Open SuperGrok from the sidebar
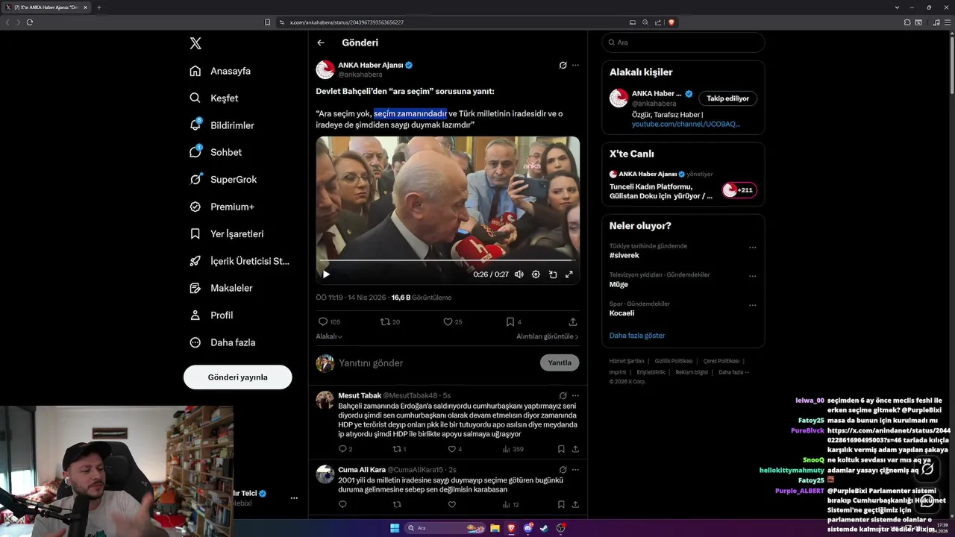This screenshot has width=955, height=537. tap(223, 179)
